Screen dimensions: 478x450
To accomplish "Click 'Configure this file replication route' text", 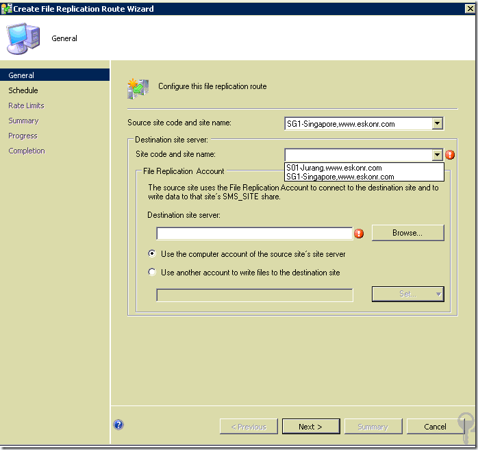I will 212,86.
